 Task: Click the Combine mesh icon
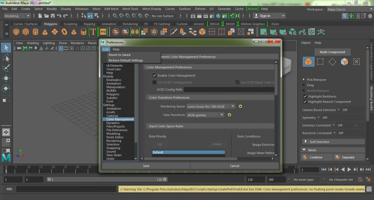[x=306, y=157]
